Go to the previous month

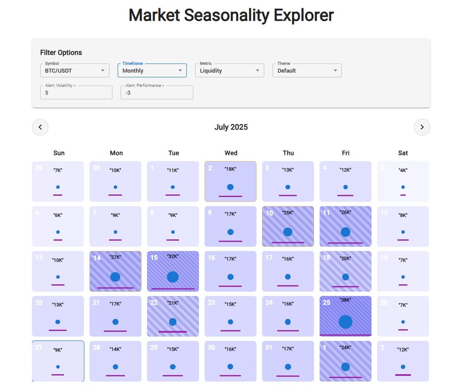(x=40, y=127)
